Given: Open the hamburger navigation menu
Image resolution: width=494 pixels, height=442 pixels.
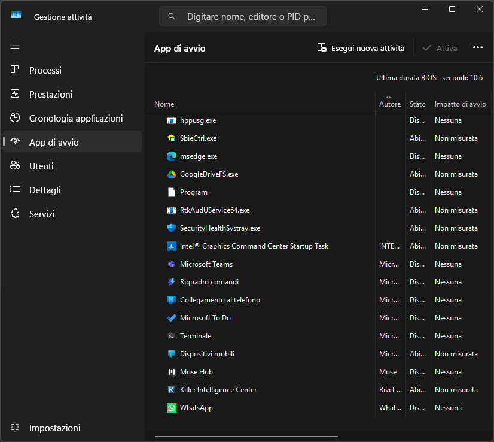Looking at the screenshot, I should tap(15, 46).
